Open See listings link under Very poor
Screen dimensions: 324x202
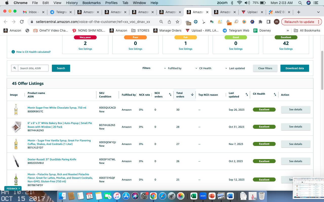(x=85, y=49)
